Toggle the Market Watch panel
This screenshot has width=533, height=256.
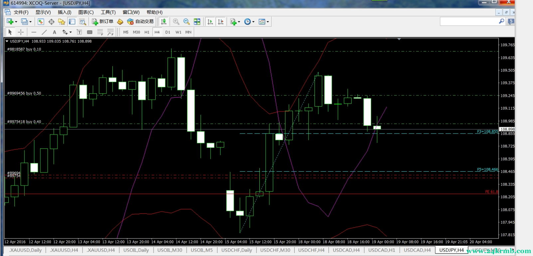pos(41,22)
